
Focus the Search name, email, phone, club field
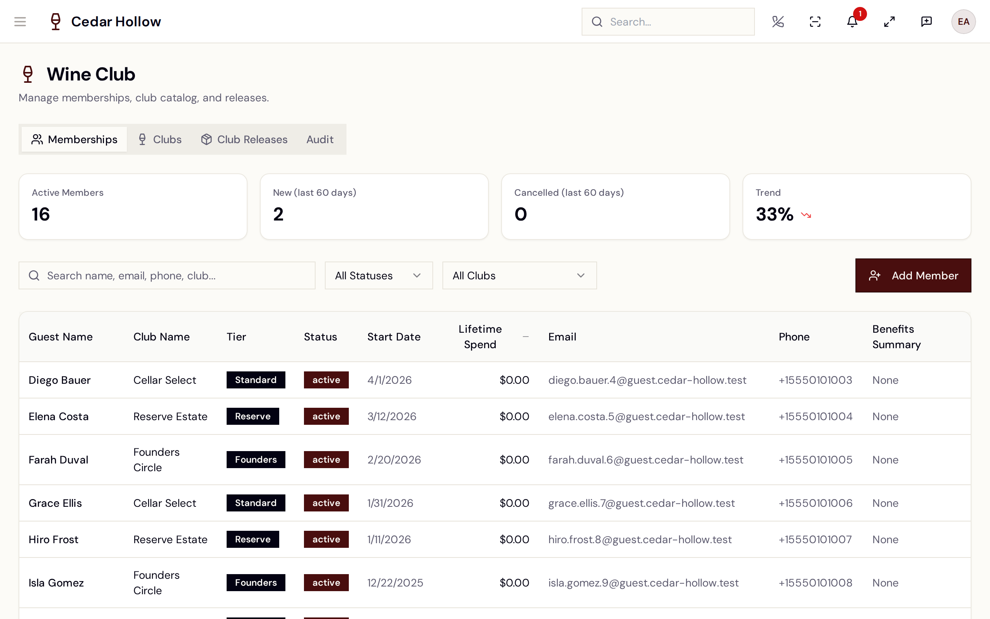[x=167, y=275]
